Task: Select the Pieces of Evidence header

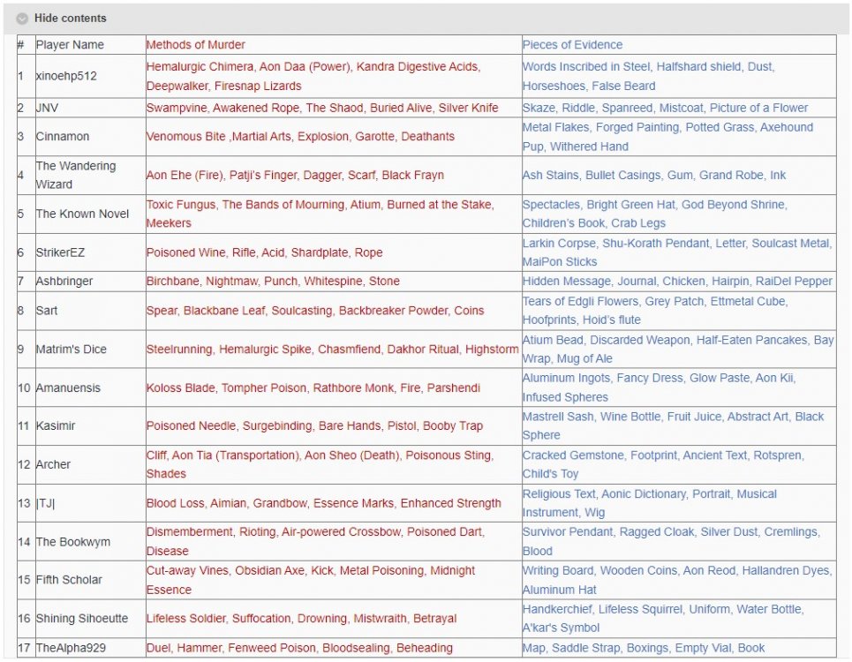Action: [573, 44]
